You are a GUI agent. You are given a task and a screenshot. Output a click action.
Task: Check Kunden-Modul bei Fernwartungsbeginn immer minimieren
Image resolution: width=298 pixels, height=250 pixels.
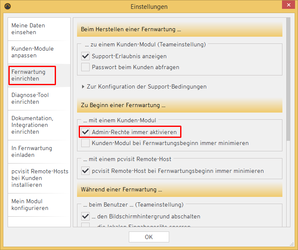pos(85,143)
